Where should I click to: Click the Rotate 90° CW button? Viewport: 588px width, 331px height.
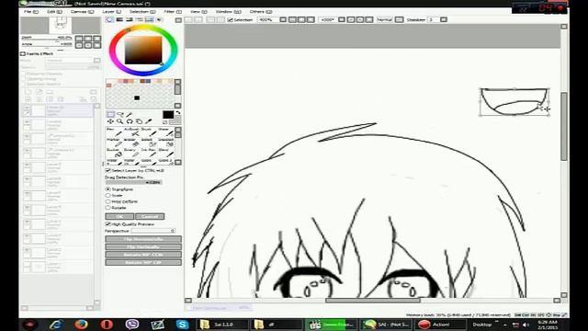[143, 262]
